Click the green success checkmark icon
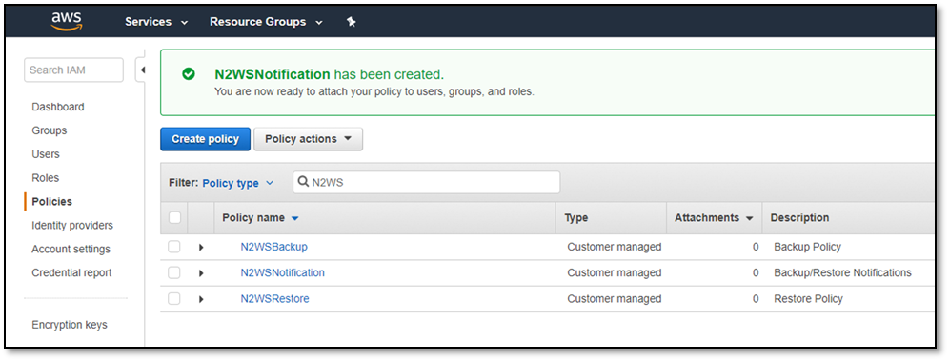 (x=189, y=74)
